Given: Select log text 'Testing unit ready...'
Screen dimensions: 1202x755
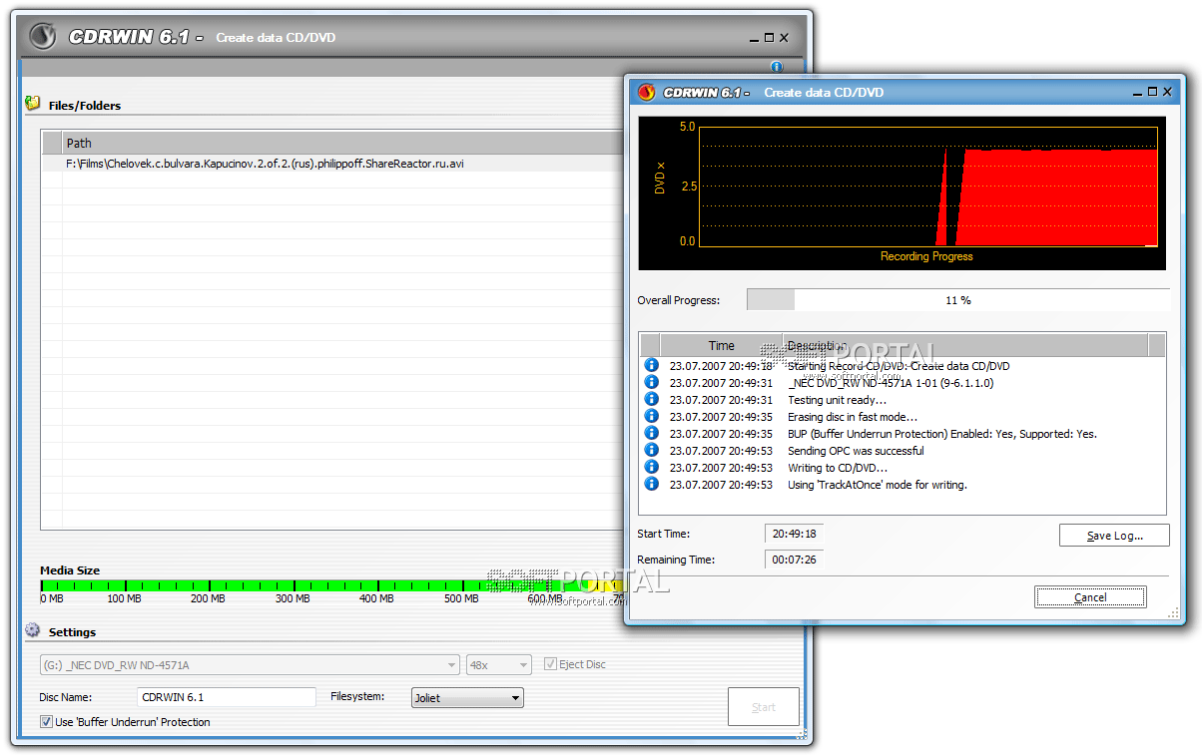Looking at the screenshot, I should coord(837,400).
